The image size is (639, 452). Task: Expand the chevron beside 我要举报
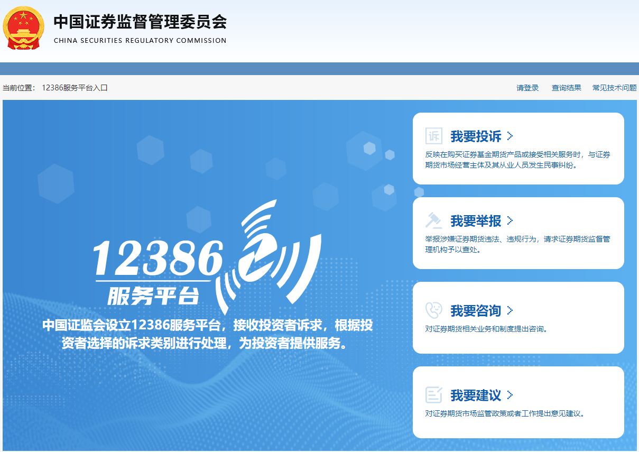[x=510, y=220]
